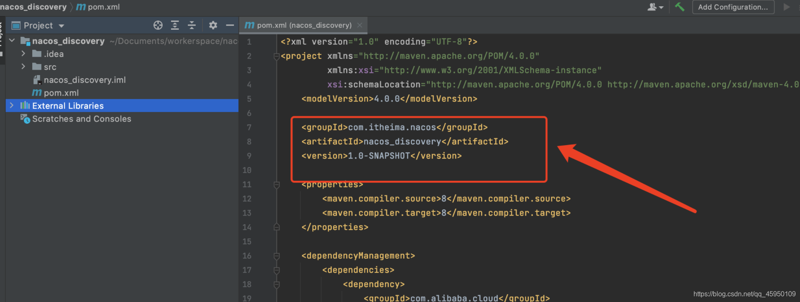The image size is (800, 302).
Task: Click the xml version declaration line
Action: click(x=379, y=42)
